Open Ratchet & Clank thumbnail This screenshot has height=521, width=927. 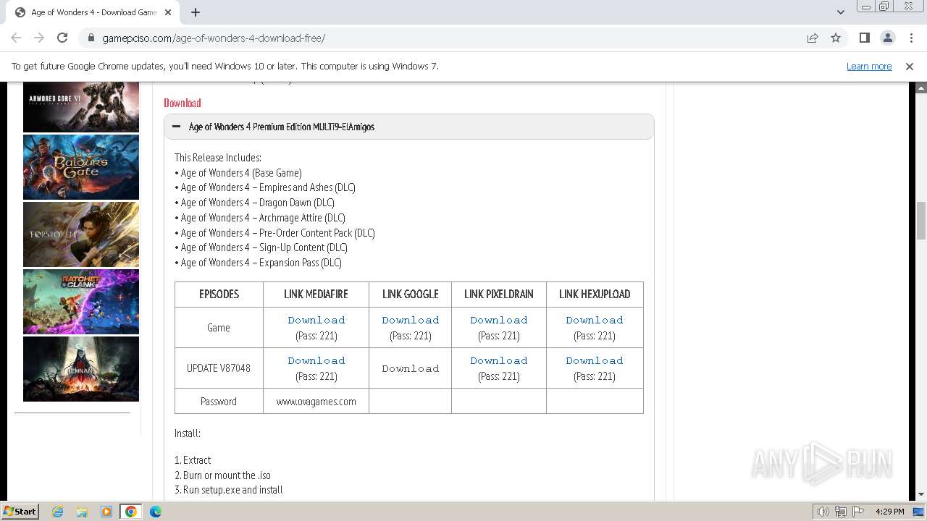(x=81, y=302)
